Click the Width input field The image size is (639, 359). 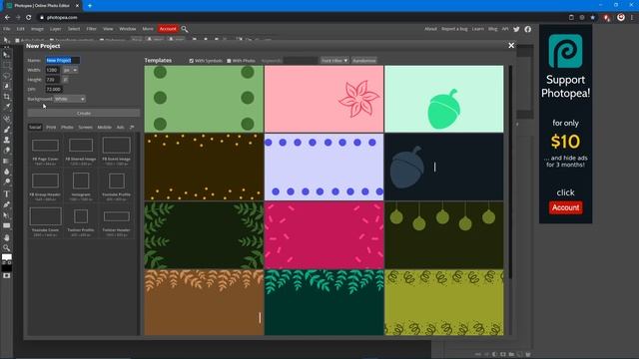53,70
